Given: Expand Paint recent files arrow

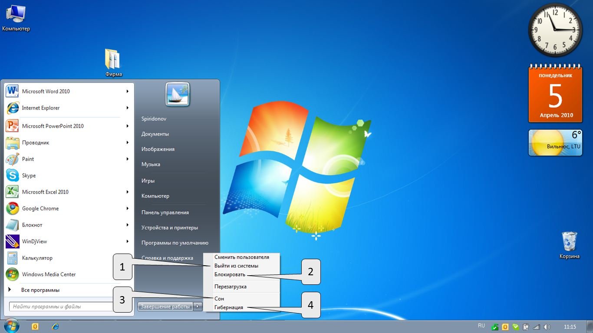Looking at the screenshot, I should 128,159.
